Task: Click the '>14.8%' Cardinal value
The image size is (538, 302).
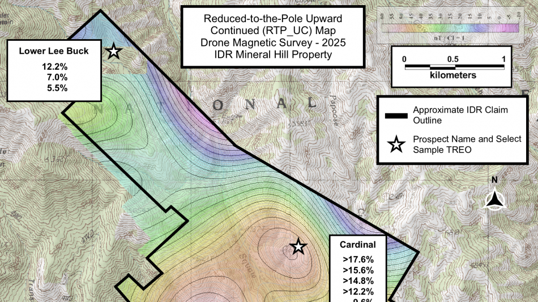Action: click(358, 280)
